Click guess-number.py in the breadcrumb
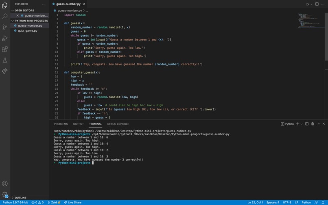The image size is (328, 205). click(70, 11)
